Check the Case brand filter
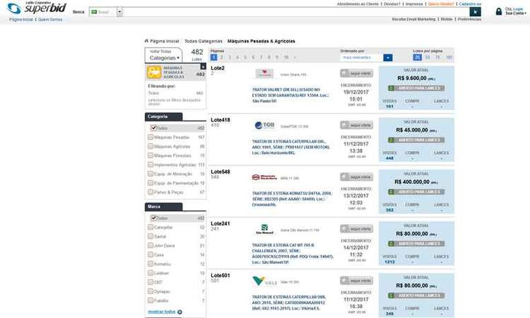530x318 pixels. pyautogui.click(x=150, y=254)
